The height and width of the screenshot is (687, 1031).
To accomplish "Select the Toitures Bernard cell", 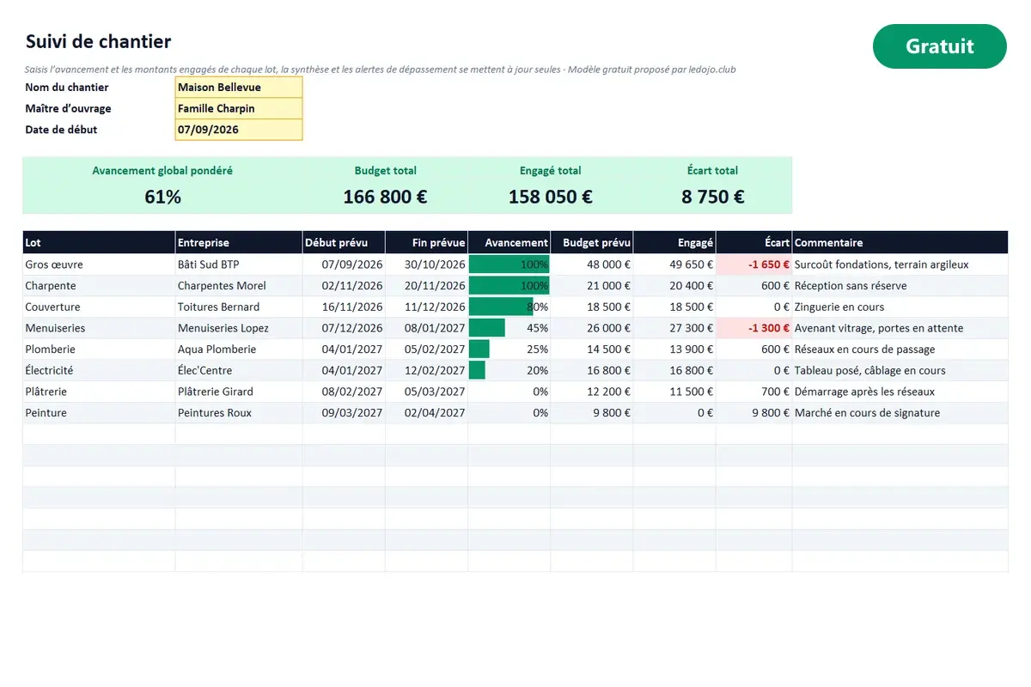I will pos(239,307).
